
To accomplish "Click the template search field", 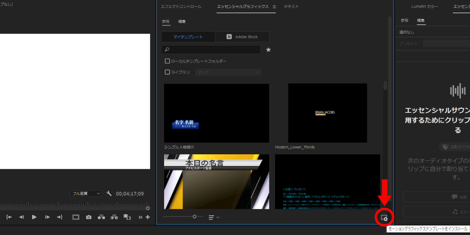I will (x=211, y=50).
